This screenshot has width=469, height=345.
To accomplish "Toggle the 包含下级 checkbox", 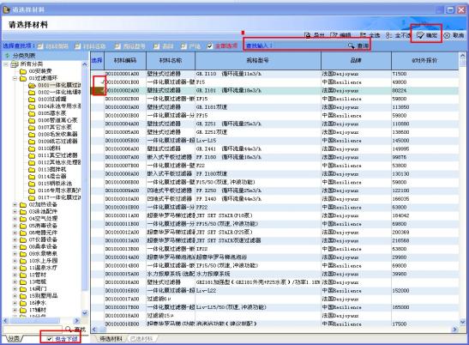I will click(x=50, y=339).
